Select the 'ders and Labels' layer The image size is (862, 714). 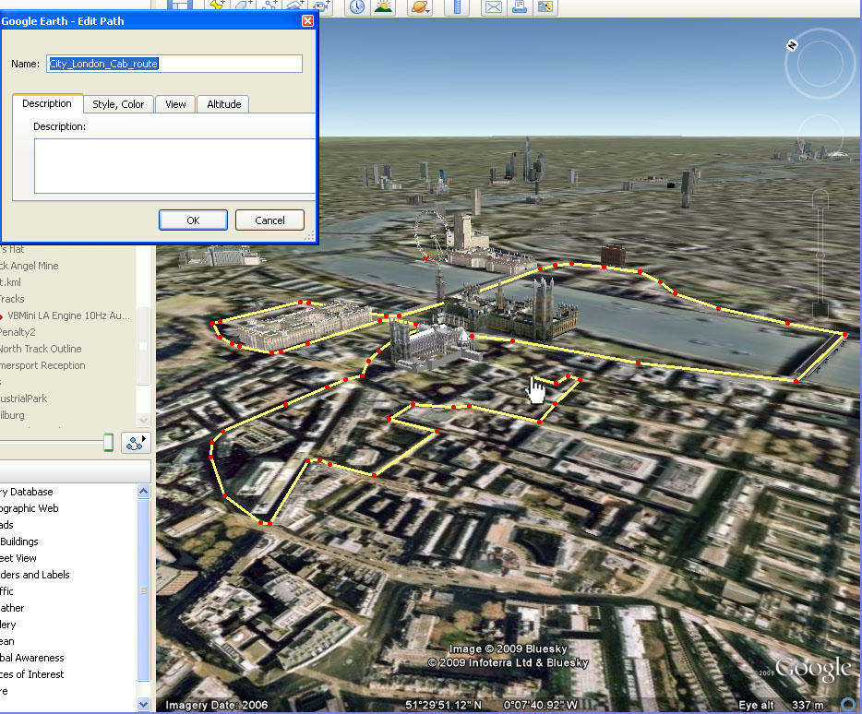tap(35, 575)
